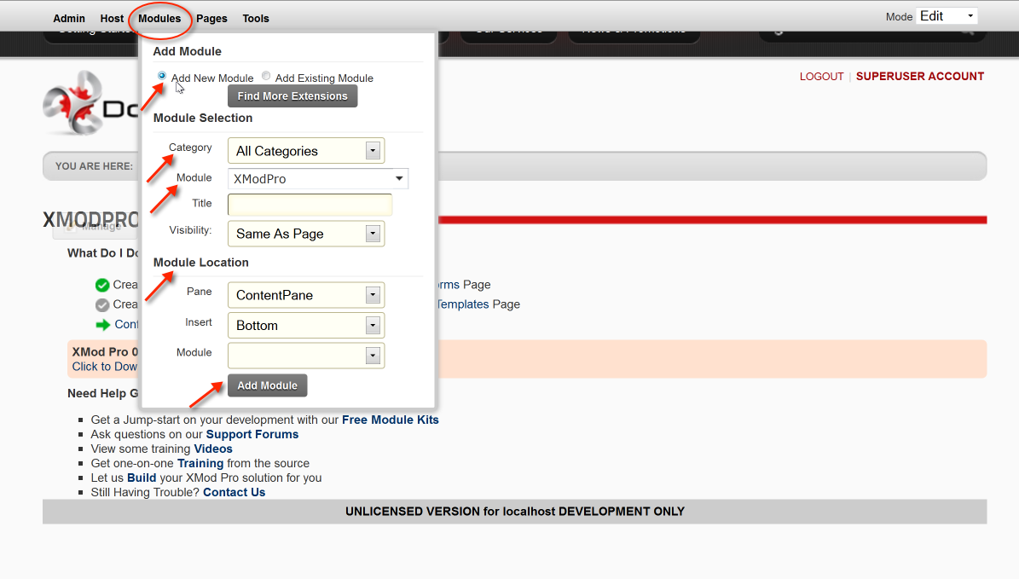Expand the Category All Categories dropdown
This screenshot has height=579, width=1019.
(306, 151)
